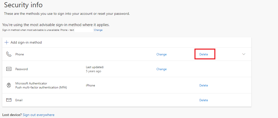Click the plus icon to add method
Image resolution: width=278 pixels, height=118 pixels.
(x=7, y=42)
